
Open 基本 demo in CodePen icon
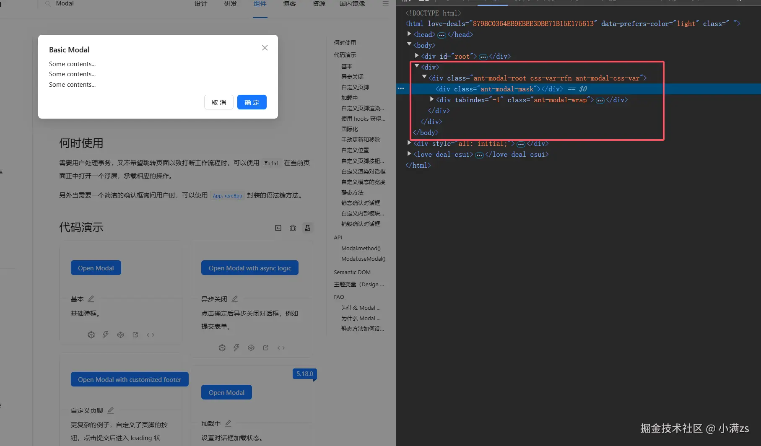[120, 335]
